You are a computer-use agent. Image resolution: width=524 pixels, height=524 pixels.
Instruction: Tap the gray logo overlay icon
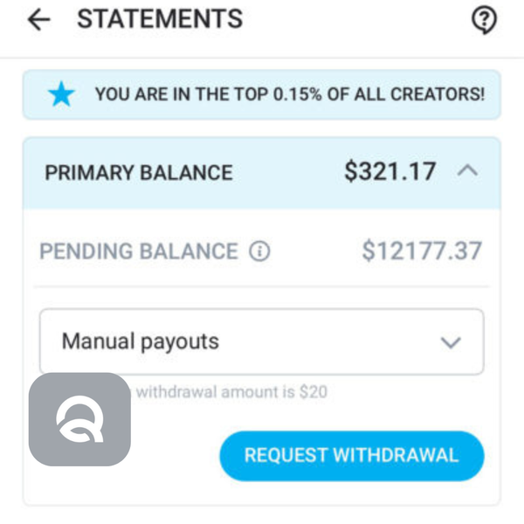(79, 419)
